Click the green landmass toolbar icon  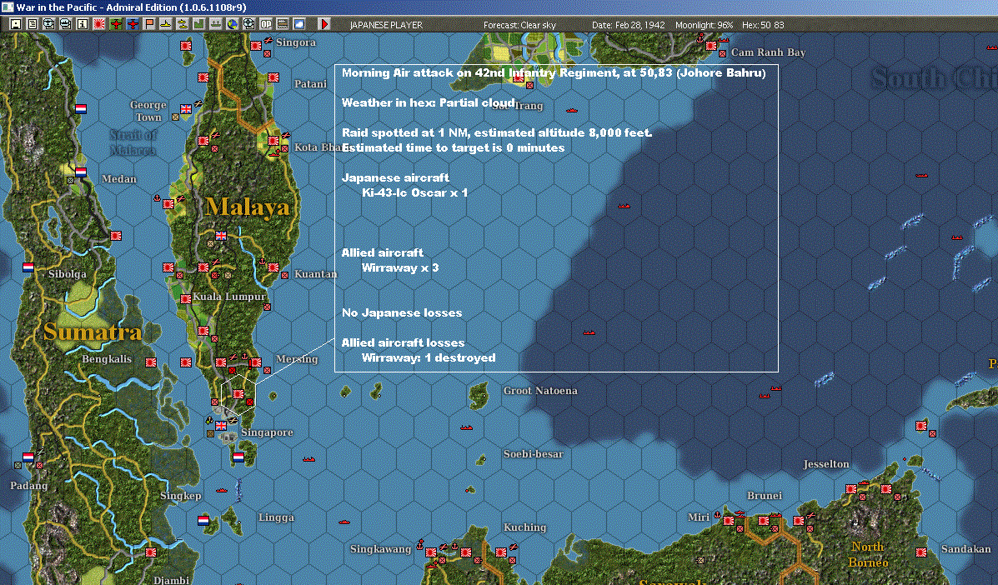(198, 24)
